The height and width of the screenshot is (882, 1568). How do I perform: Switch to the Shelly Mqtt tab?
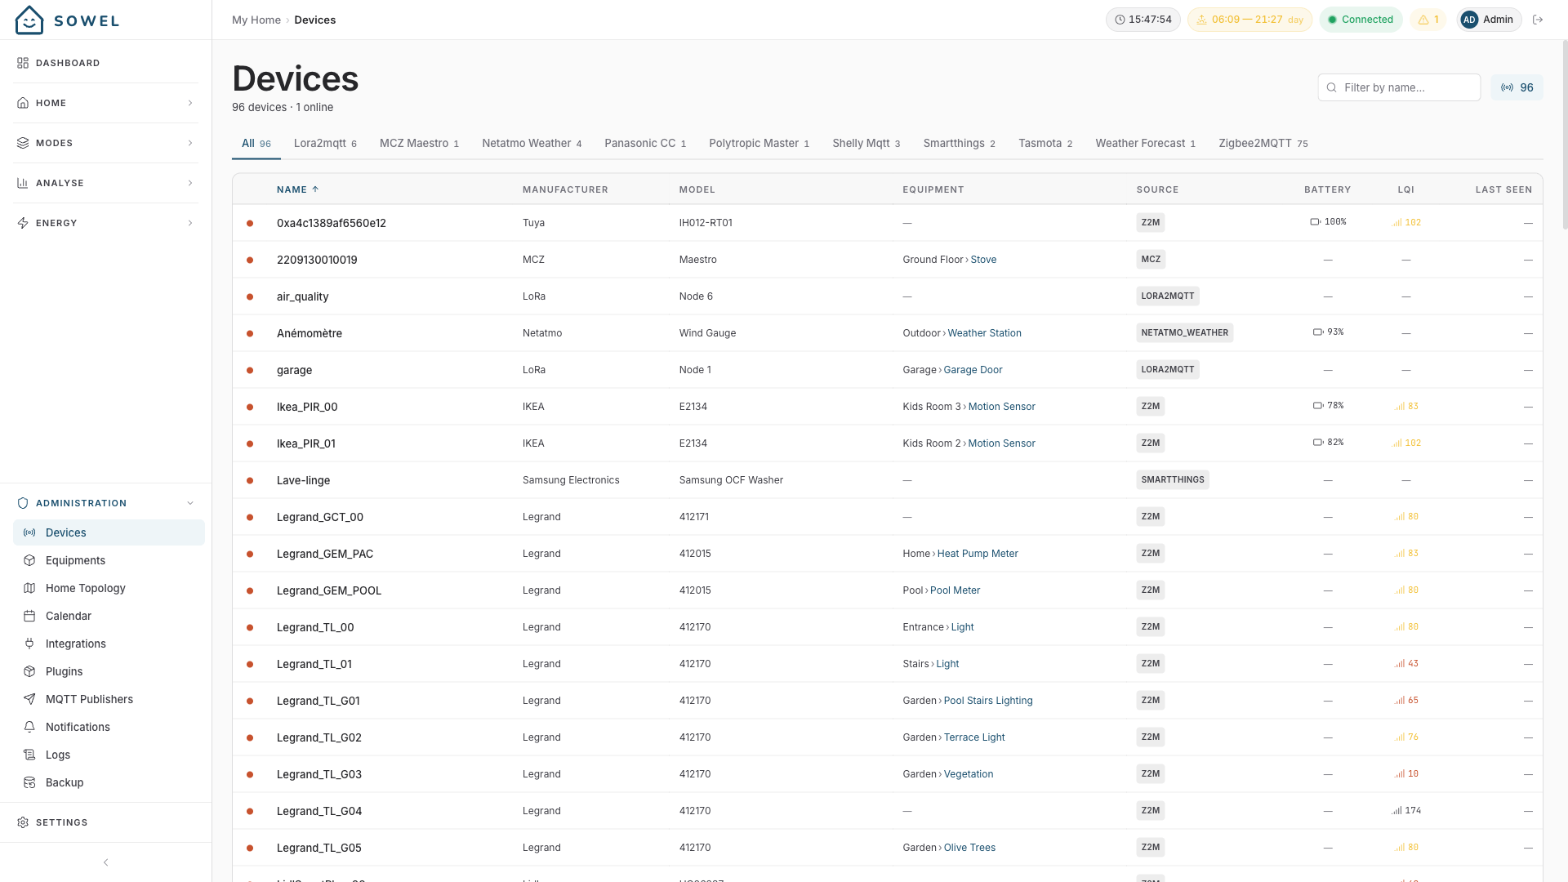coord(866,143)
